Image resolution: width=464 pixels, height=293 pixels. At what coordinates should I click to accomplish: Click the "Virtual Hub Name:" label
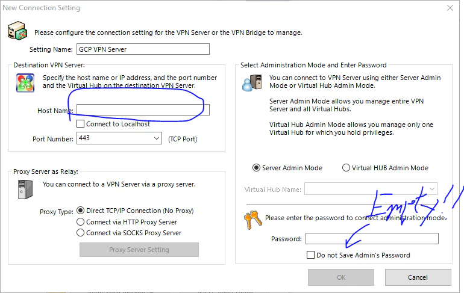272,190
